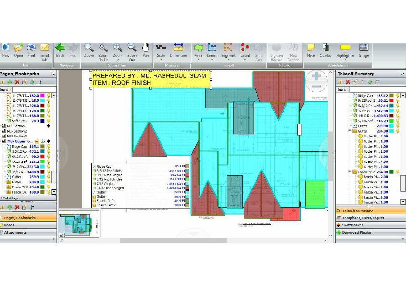Collapse the Gutter group in Takeoff Summary
Screen dimensions: 406x286
tap(351, 131)
